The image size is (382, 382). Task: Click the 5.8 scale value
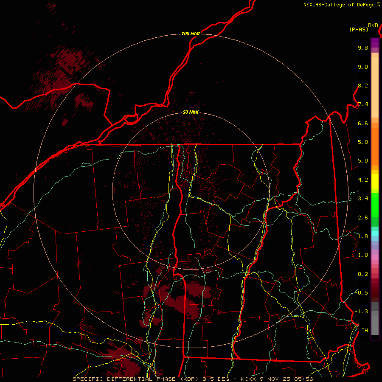(x=363, y=142)
